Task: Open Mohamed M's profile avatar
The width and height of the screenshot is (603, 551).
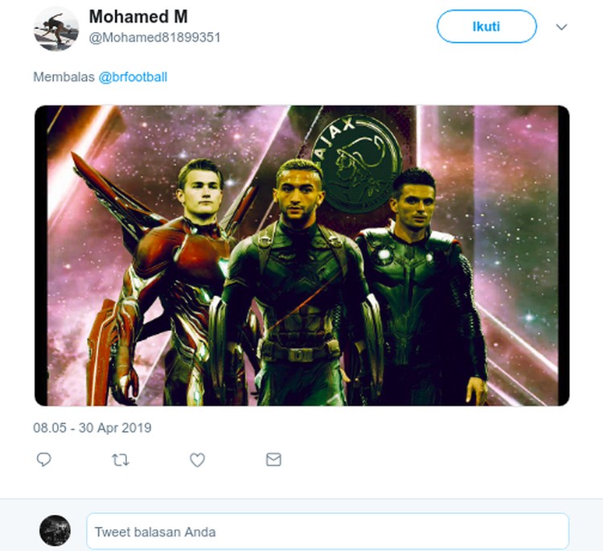Action: click(x=56, y=28)
